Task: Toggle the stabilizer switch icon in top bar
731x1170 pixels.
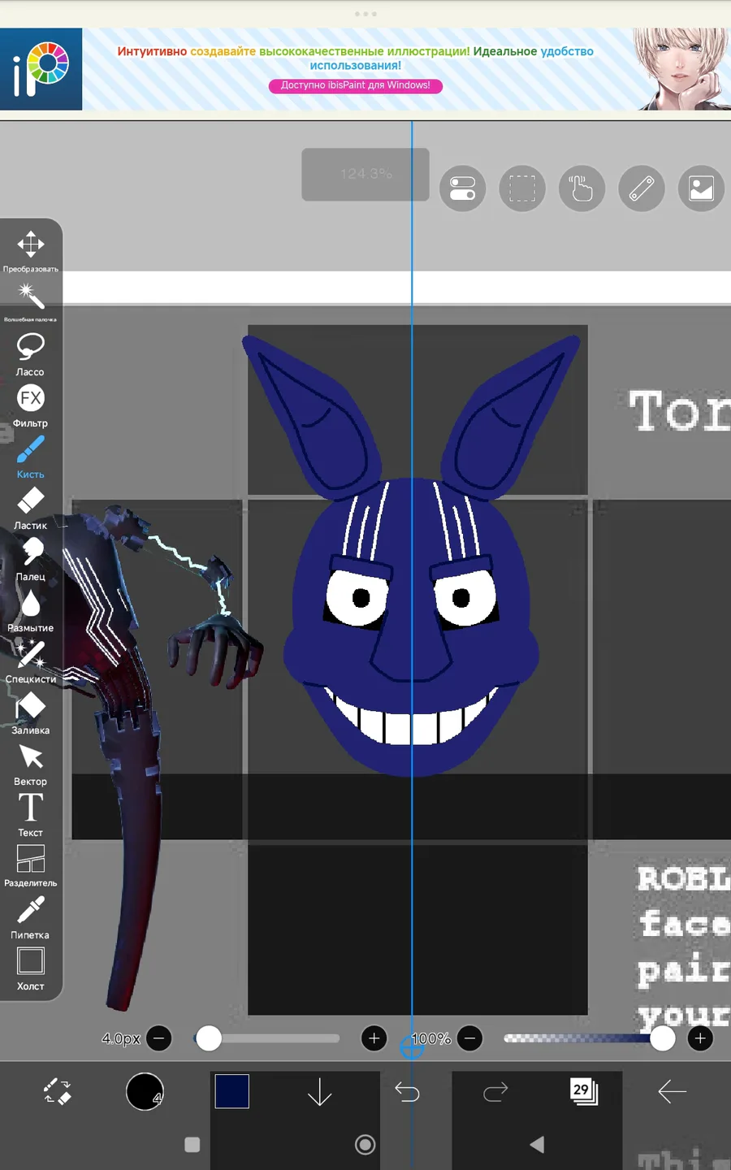Action: point(463,188)
